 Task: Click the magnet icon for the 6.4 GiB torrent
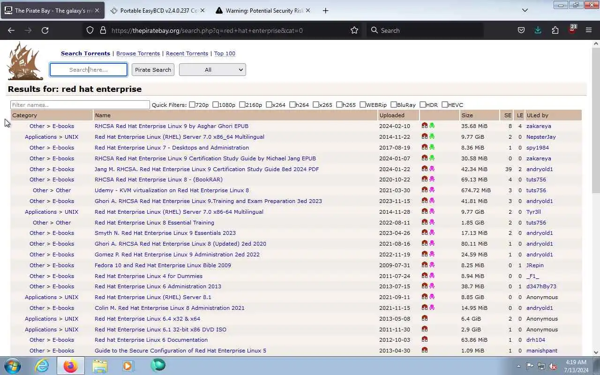click(x=425, y=318)
